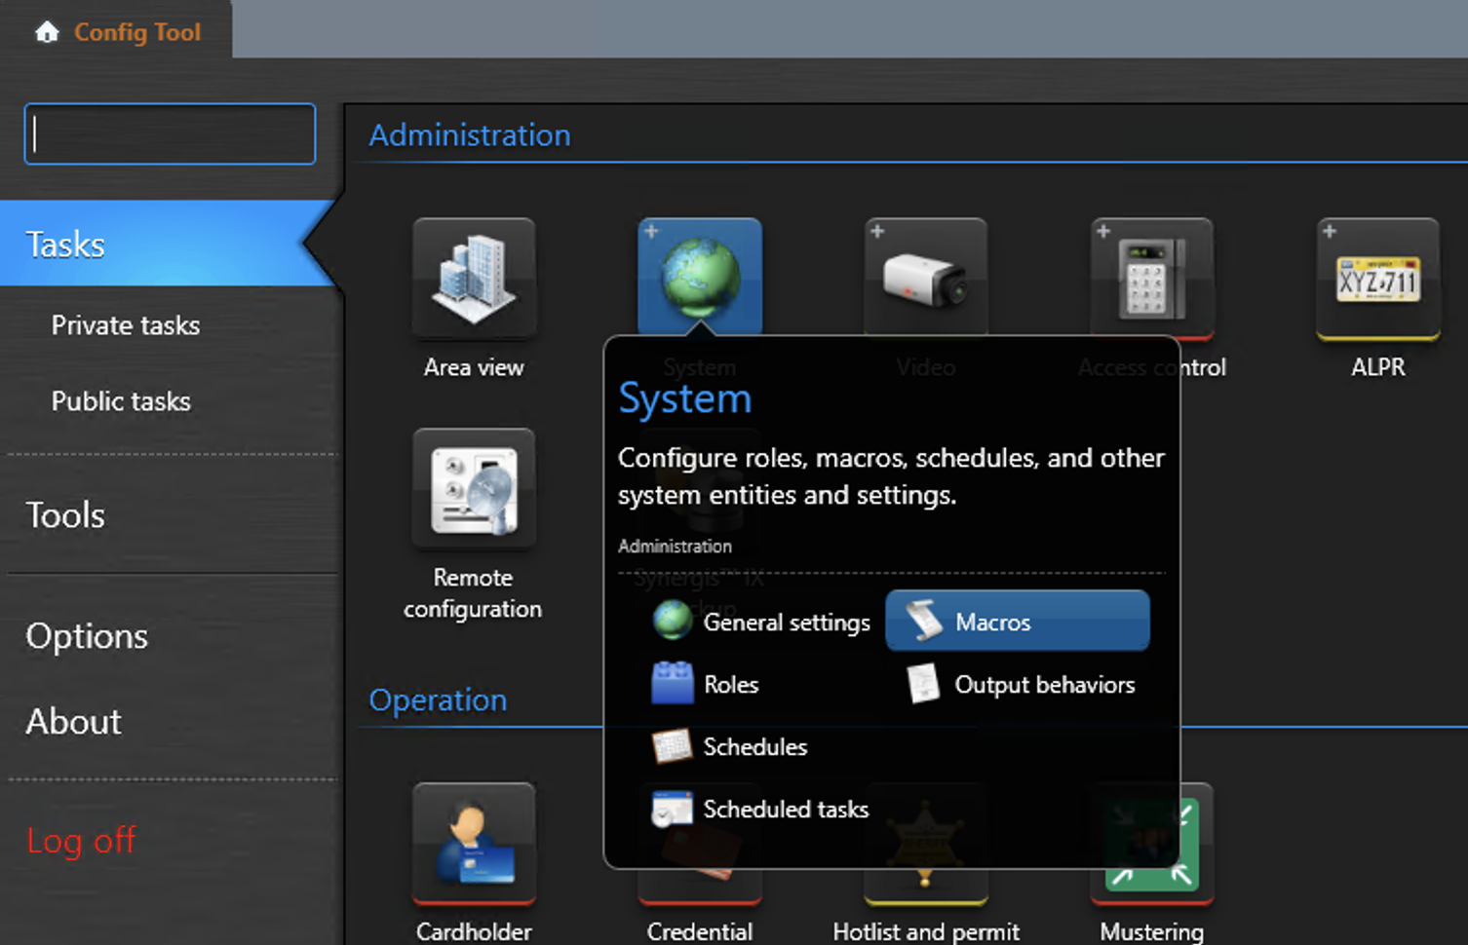The height and width of the screenshot is (945, 1468).
Task: Open the ALPR task
Action: pyautogui.click(x=1377, y=280)
